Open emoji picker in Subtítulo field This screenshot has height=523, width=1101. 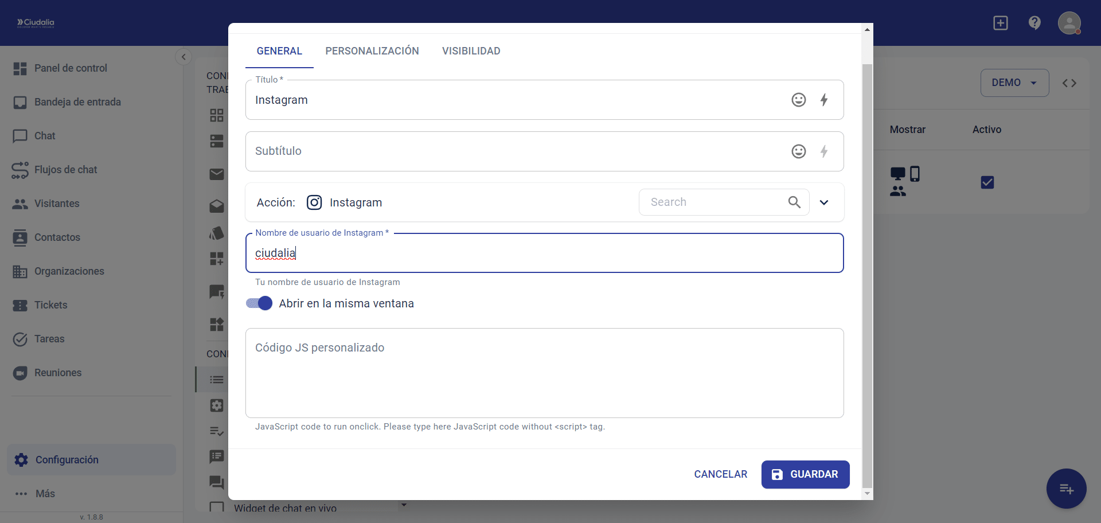tap(798, 151)
